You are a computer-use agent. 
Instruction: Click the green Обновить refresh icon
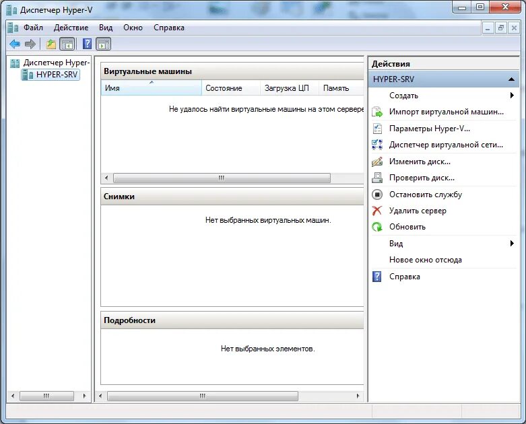click(x=377, y=227)
